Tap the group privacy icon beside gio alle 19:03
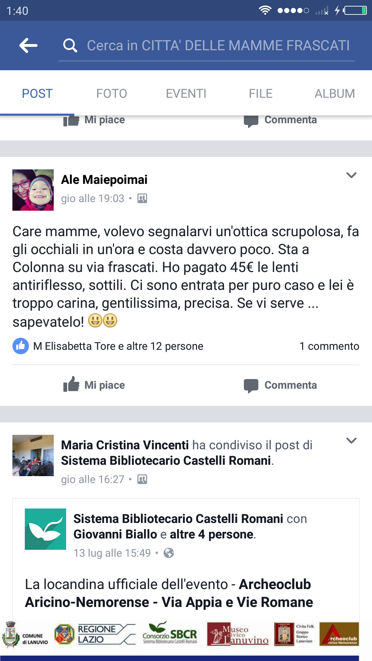This screenshot has height=661, width=372. coord(142,199)
